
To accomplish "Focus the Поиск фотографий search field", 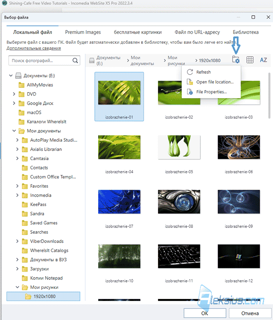I will pyautogui.click(x=41, y=60).
